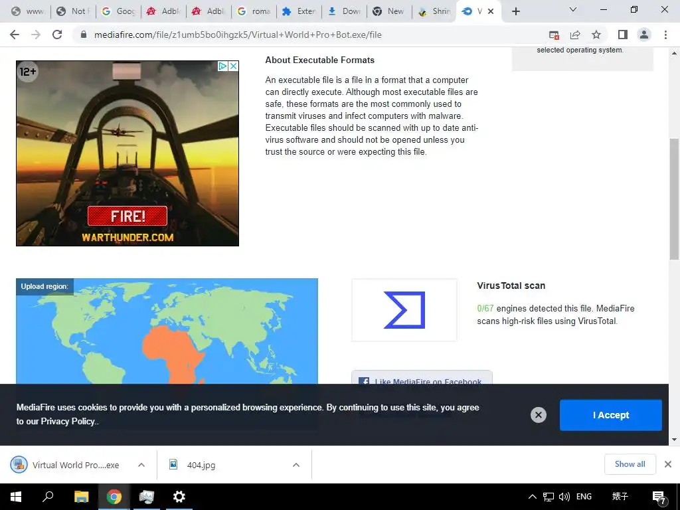Screen dimensions: 680x510
Task: Switch to the 'Shrin' tab
Action: click(x=434, y=11)
